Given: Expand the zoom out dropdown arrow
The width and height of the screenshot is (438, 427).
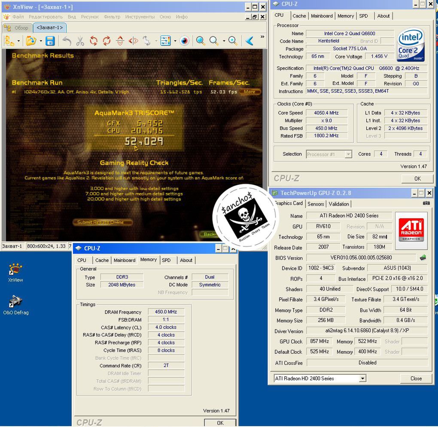Looking at the screenshot, I should (x=224, y=41).
